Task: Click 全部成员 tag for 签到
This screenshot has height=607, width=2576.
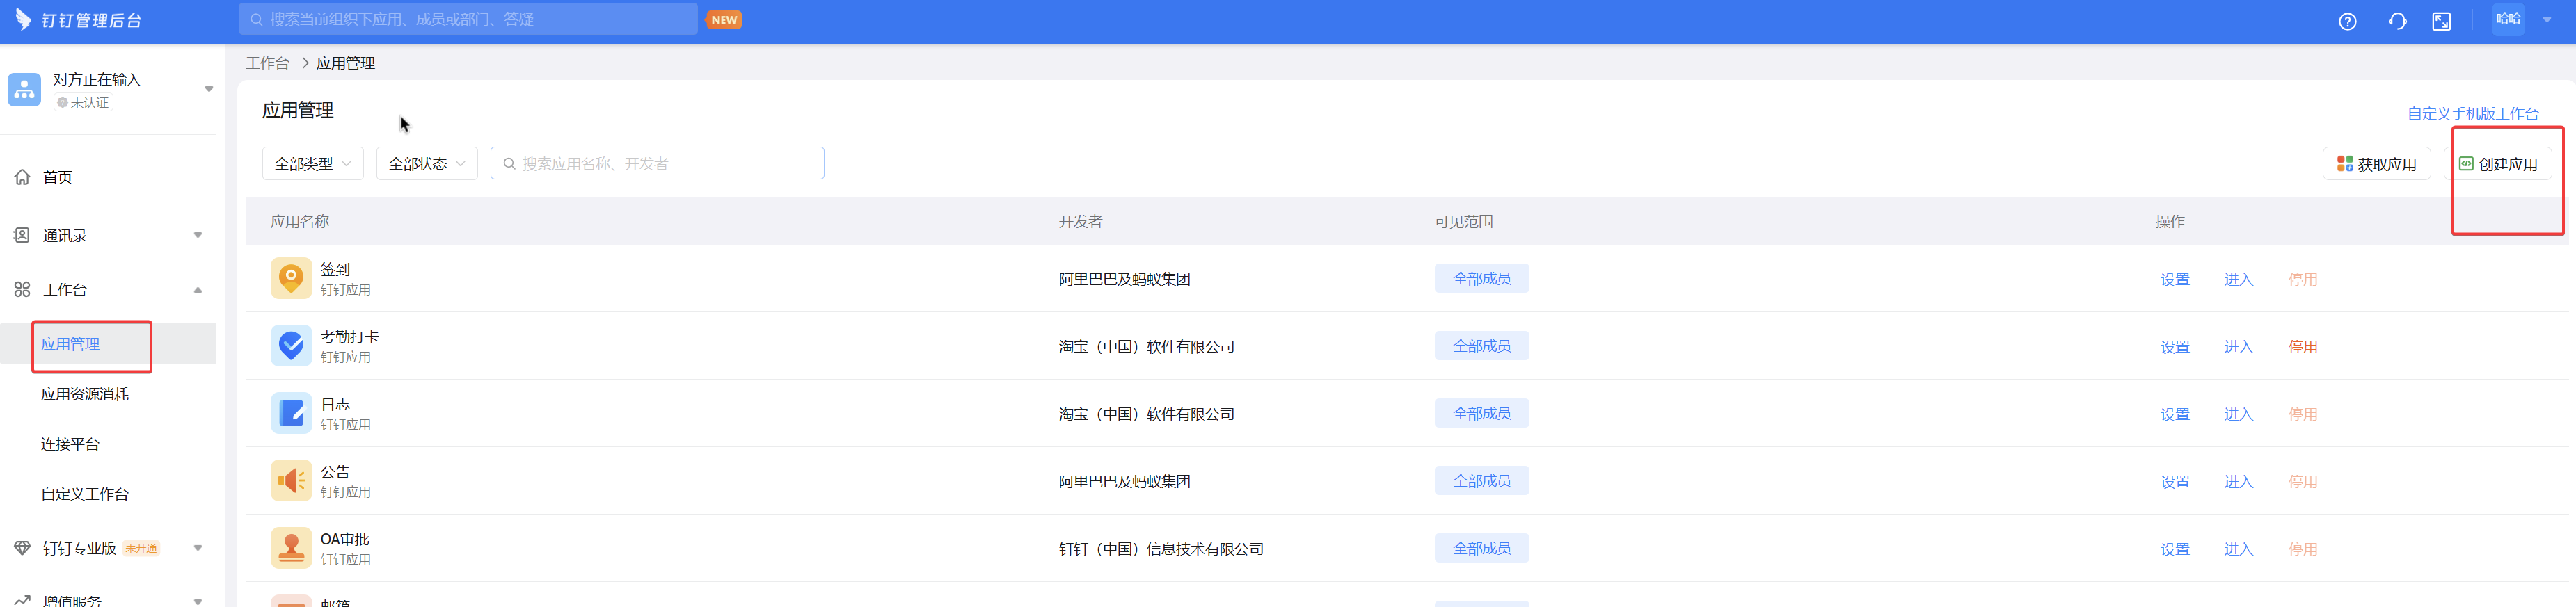Action: [x=1481, y=278]
